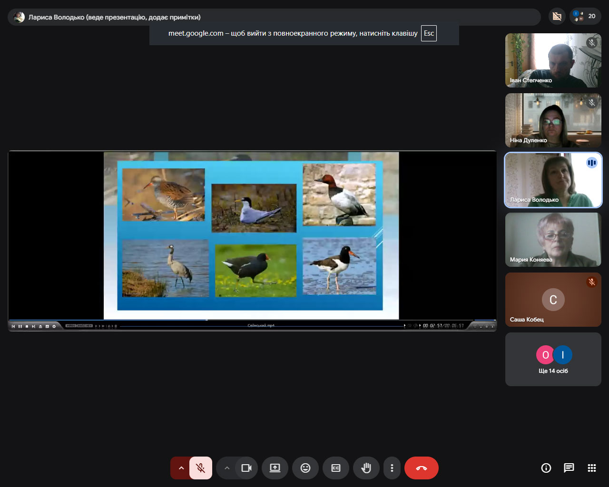Select Іван Степченко's video tile
The width and height of the screenshot is (609, 487).
(x=553, y=60)
